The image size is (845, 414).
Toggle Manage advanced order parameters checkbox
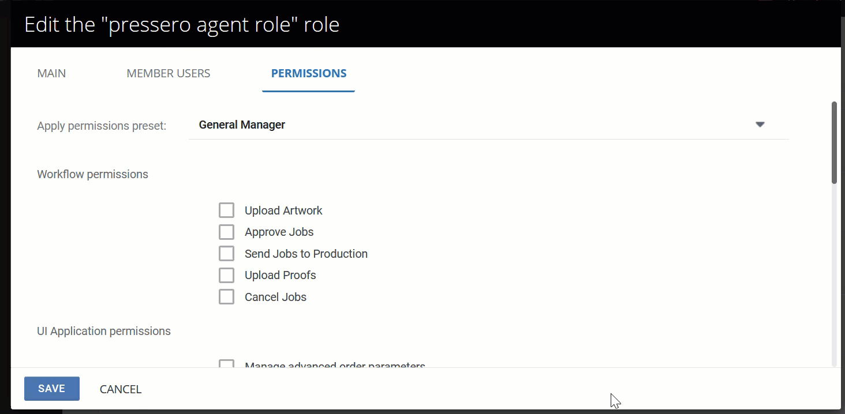(x=226, y=364)
